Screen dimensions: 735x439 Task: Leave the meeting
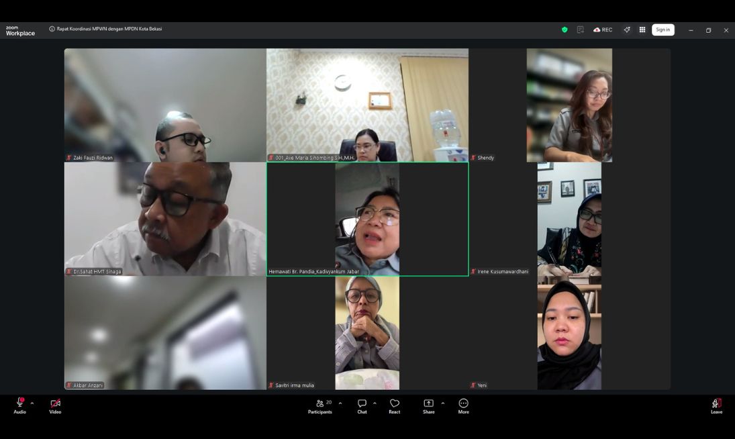pos(716,405)
